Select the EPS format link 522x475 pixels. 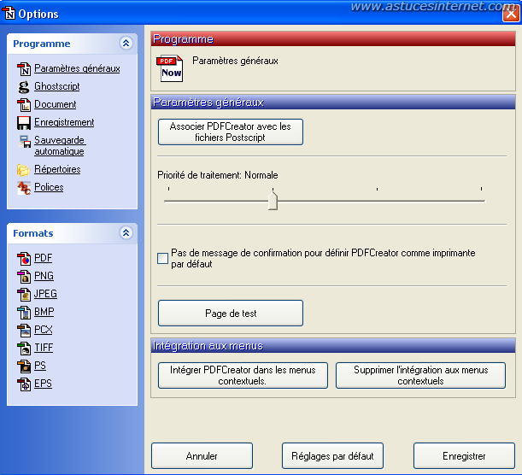(43, 384)
